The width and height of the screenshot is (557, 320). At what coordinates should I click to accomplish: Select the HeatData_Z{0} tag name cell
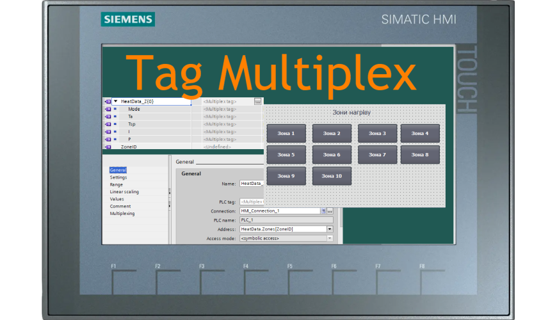[151, 102]
